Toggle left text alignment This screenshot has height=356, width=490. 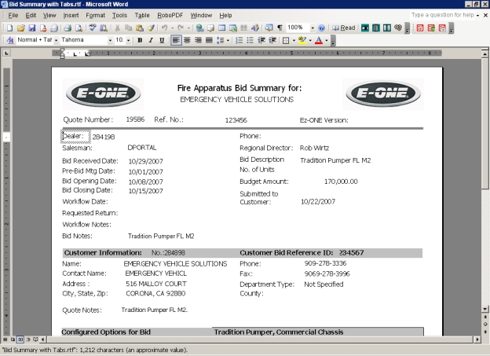click(176, 40)
